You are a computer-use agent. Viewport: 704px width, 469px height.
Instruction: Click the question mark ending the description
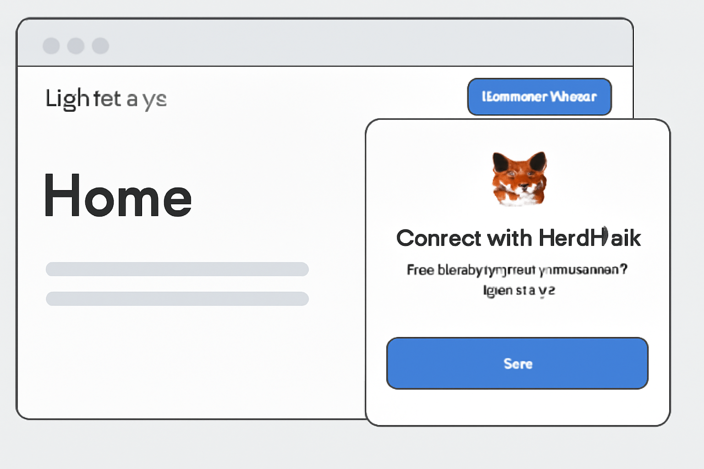623,269
